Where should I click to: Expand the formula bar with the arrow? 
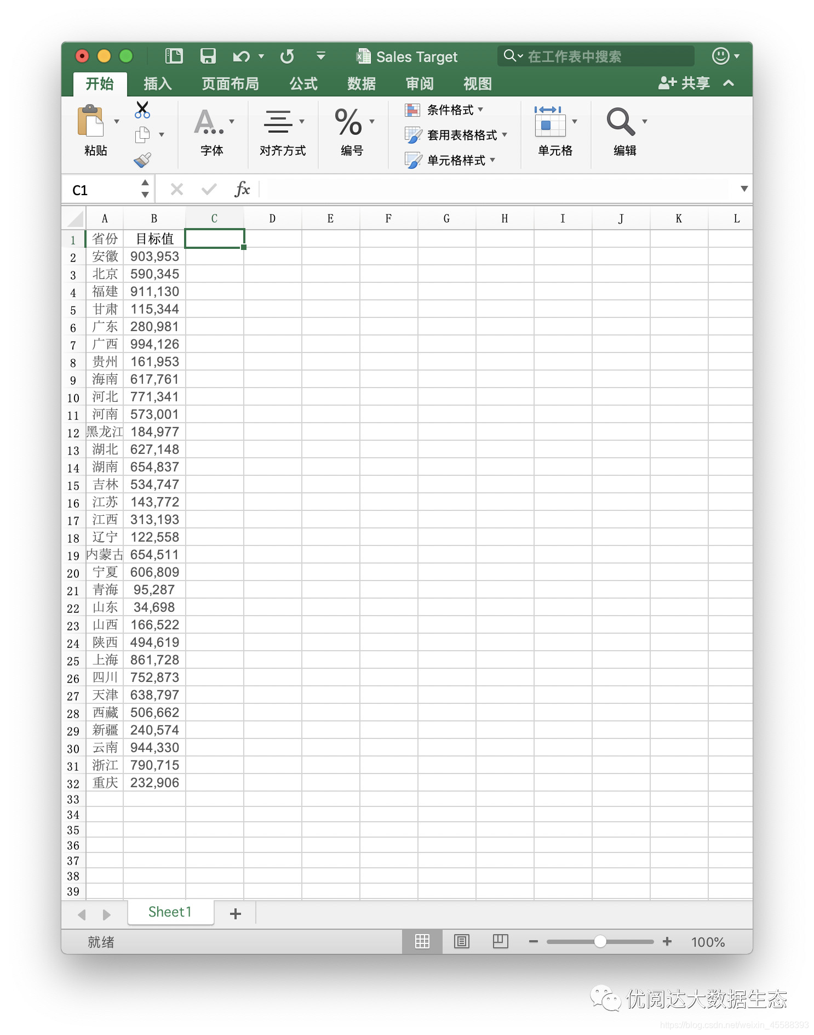(x=744, y=189)
